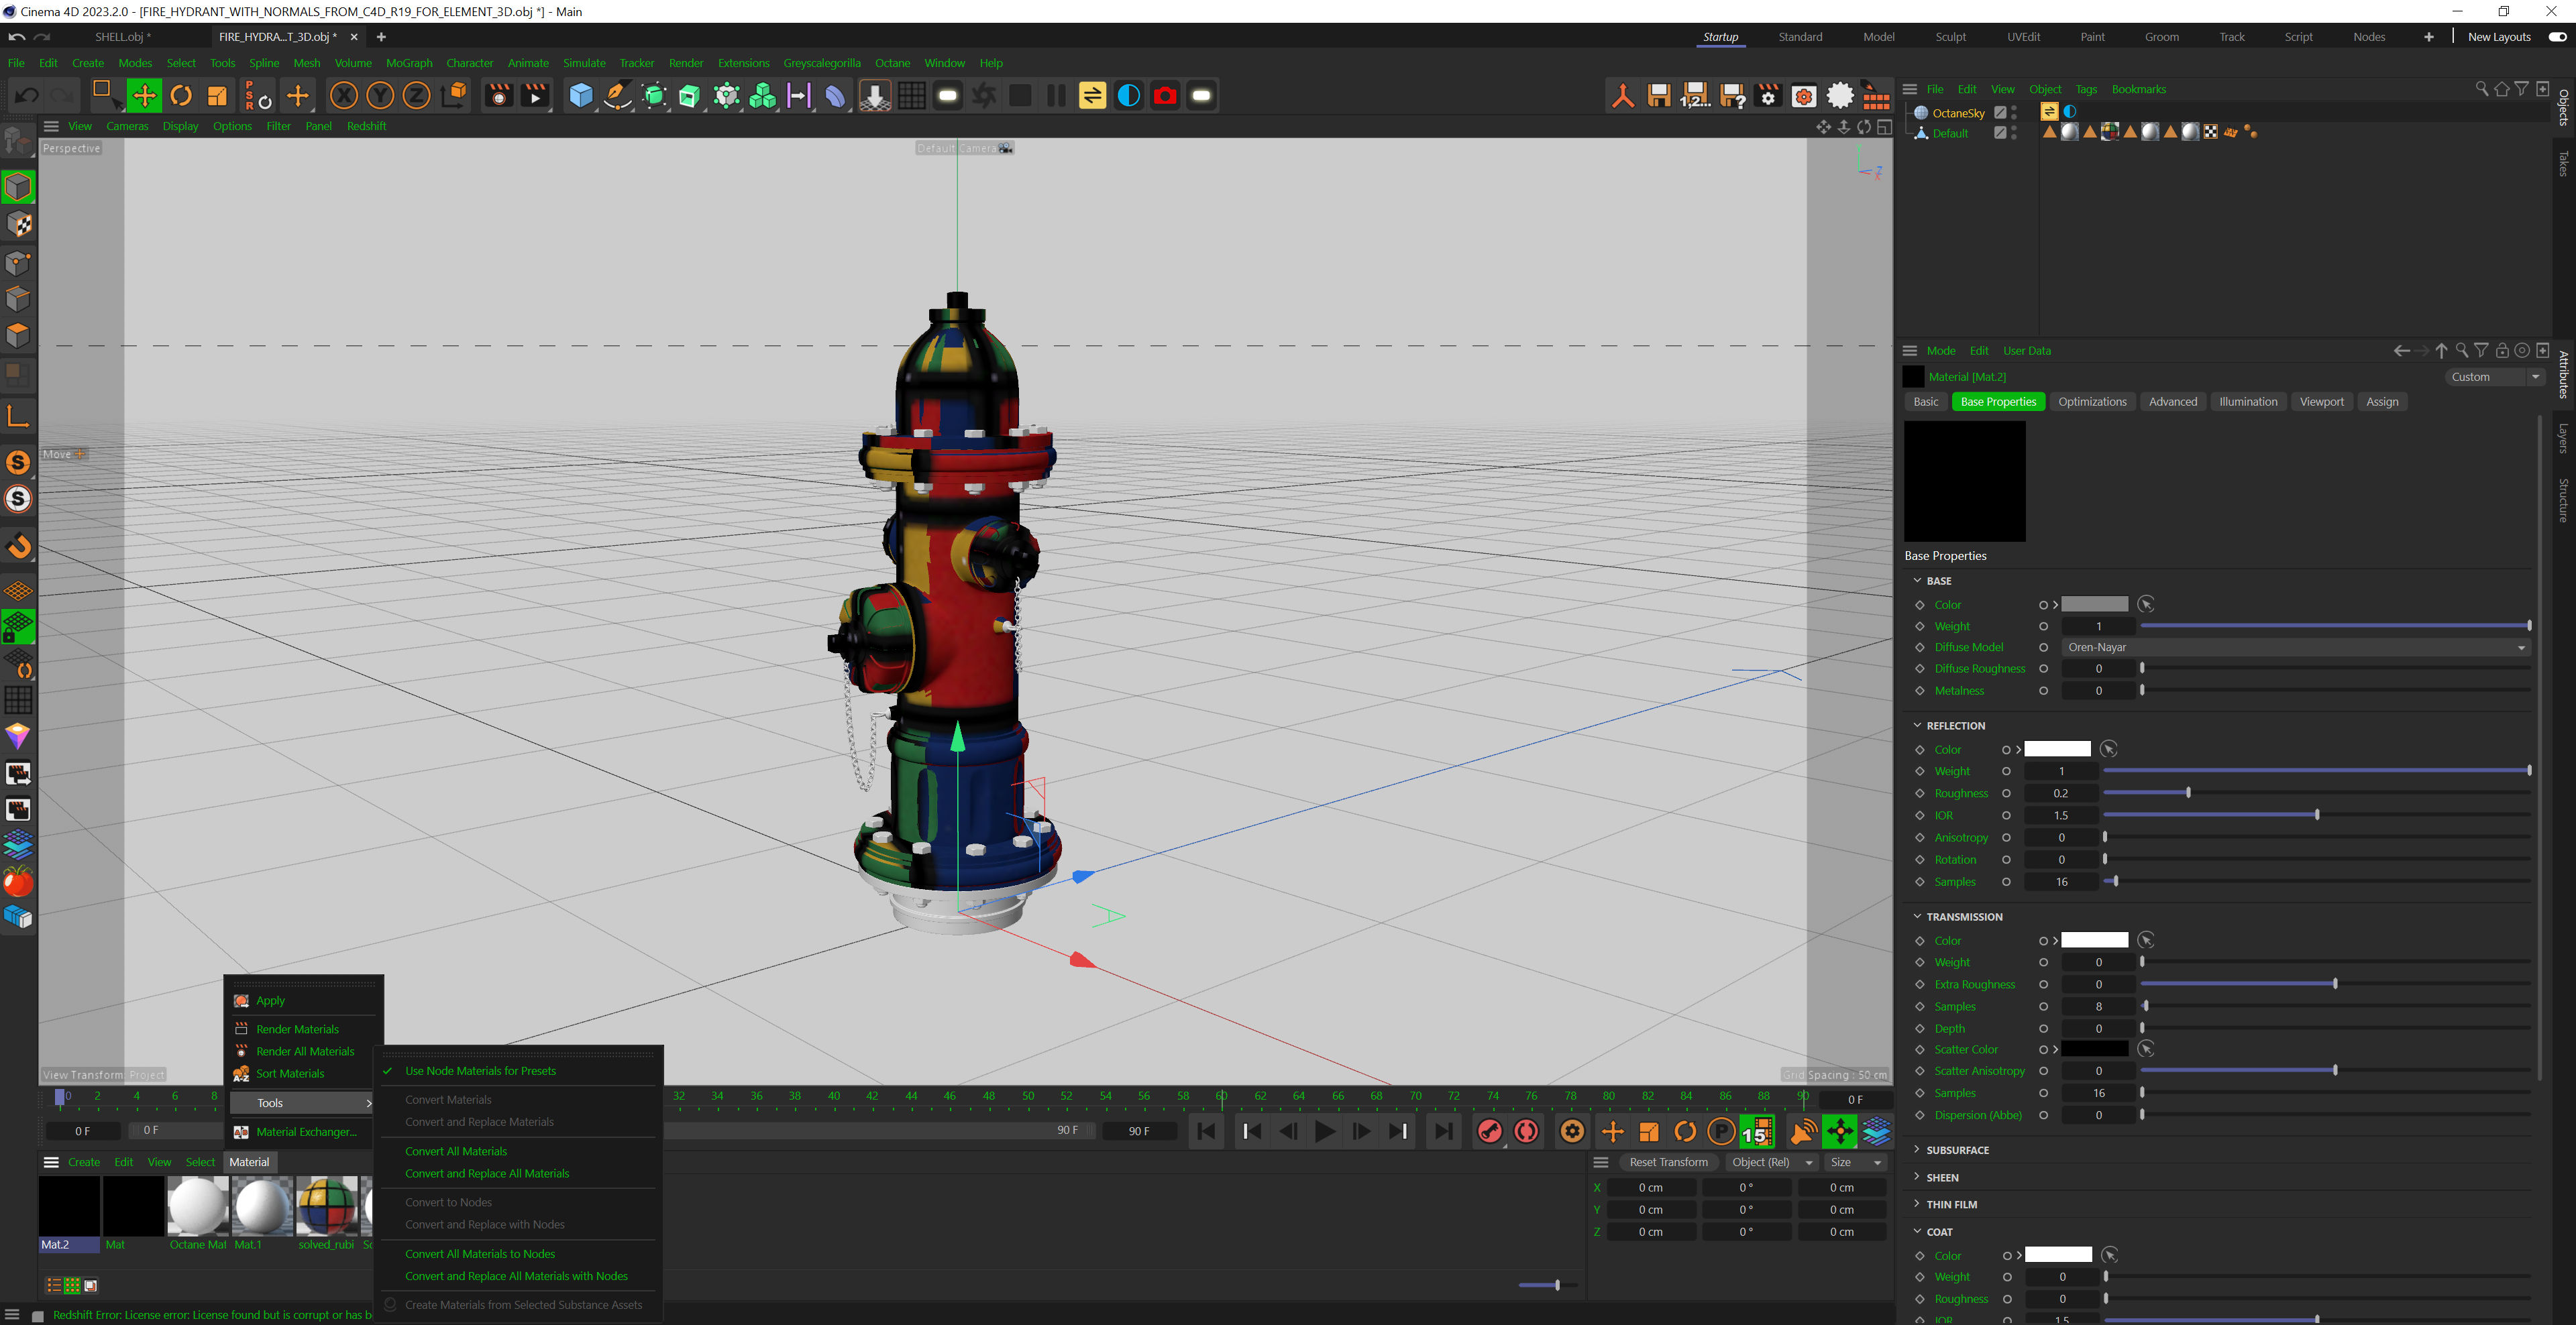Choose Convert All Materials menu entry
This screenshot has width=2576, height=1325.
pyautogui.click(x=456, y=1151)
